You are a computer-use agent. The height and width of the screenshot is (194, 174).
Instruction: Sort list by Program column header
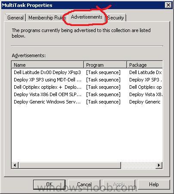coord(105,65)
